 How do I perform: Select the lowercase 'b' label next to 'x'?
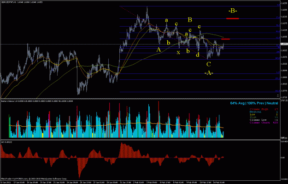pos(188,50)
